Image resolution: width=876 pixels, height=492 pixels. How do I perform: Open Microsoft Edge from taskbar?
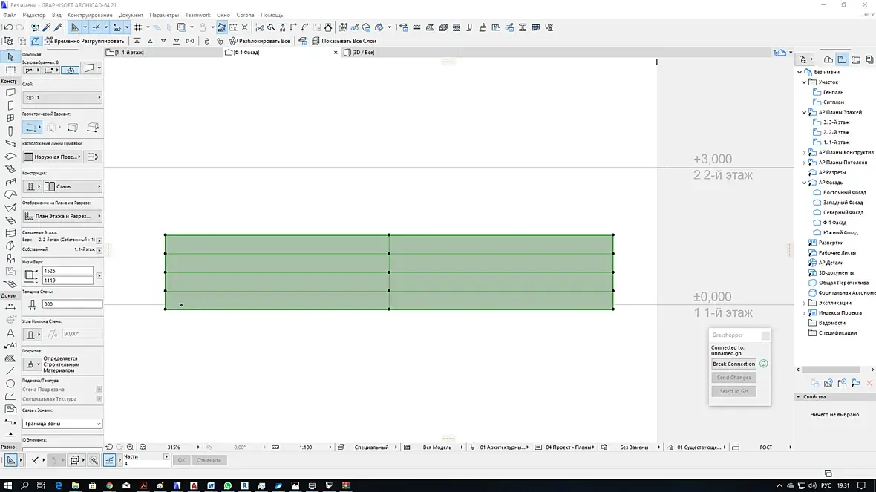[x=59, y=486]
